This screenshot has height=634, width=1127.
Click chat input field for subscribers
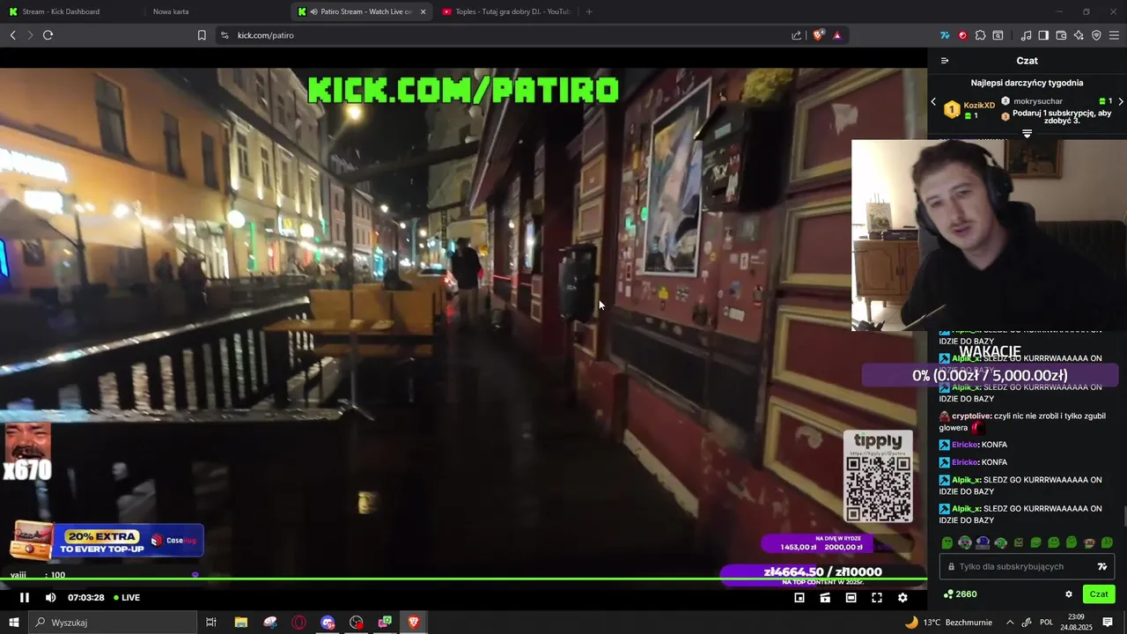(1027, 567)
